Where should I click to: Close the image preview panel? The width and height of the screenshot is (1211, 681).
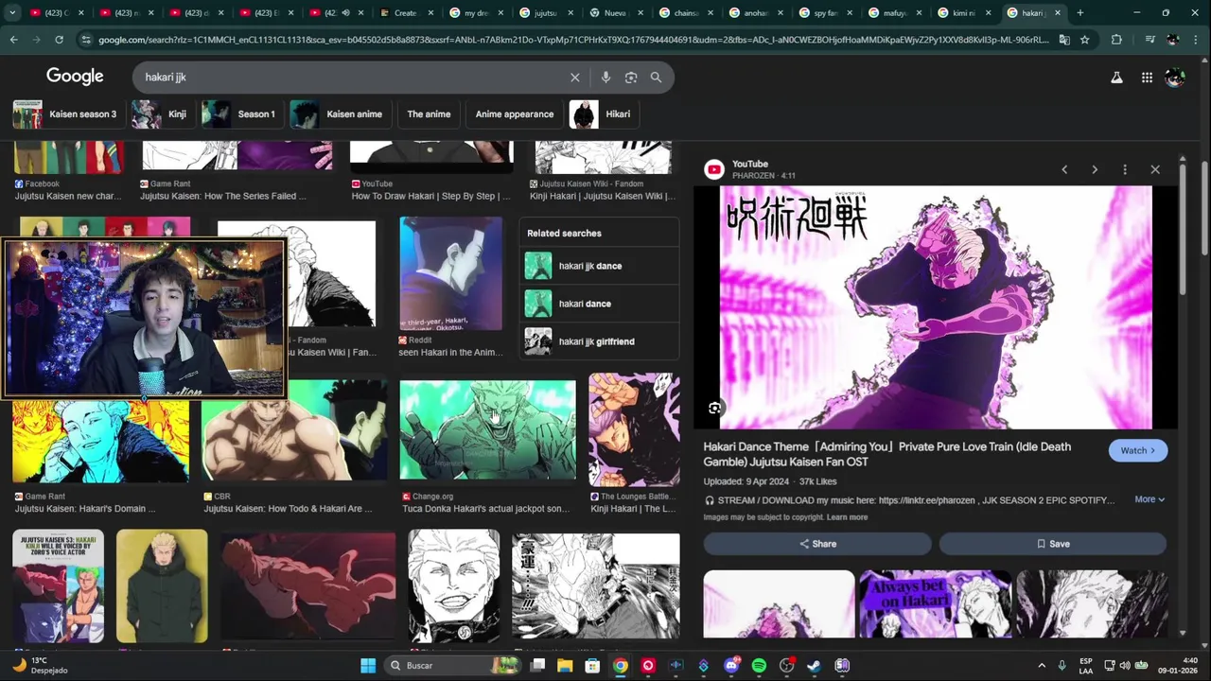point(1155,169)
